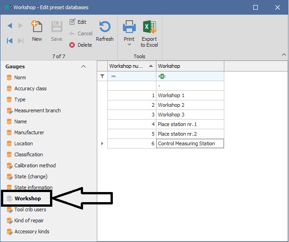
Task: Open the Print dropdown arrow
Action: (x=129, y=44)
